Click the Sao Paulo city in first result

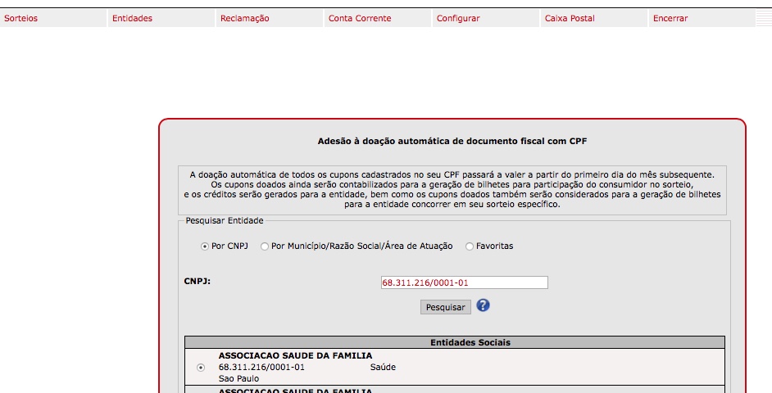click(x=238, y=379)
